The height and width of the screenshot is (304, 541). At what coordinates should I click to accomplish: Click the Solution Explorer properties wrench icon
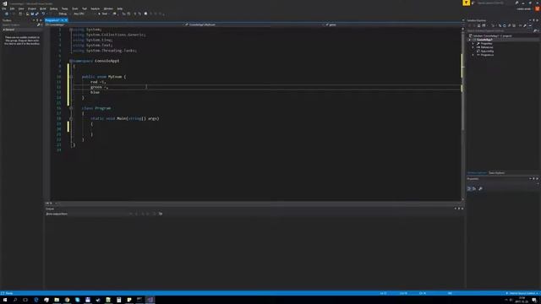525,25
